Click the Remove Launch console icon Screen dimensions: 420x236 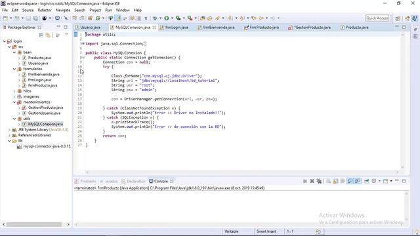point(312,181)
